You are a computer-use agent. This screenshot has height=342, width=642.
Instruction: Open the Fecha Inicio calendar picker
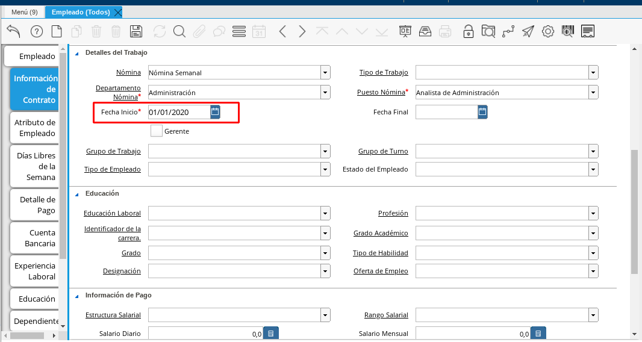click(215, 111)
